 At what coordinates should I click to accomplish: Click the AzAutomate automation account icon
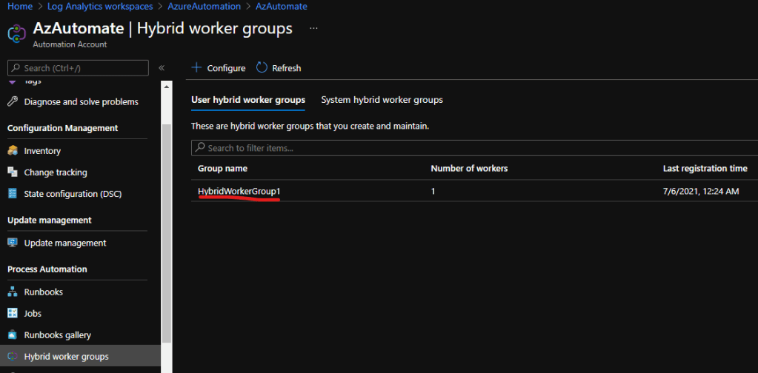click(x=17, y=34)
